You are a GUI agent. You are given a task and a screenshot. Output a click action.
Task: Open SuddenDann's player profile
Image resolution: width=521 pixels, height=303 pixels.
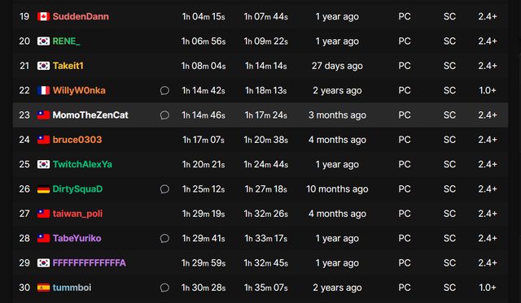[81, 16]
